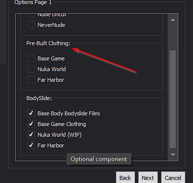Uncheck Base Body Bodyslide Files
The height and width of the screenshot is (183, 193).
[x=31, y=113]
